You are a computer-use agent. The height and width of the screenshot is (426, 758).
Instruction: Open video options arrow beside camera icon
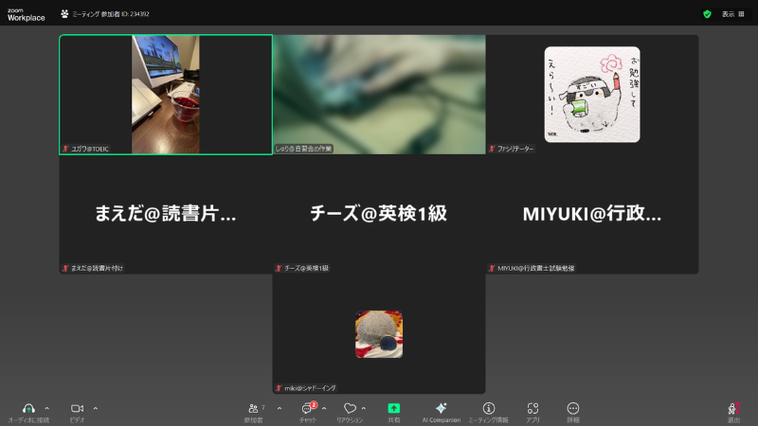pos(96,409)
